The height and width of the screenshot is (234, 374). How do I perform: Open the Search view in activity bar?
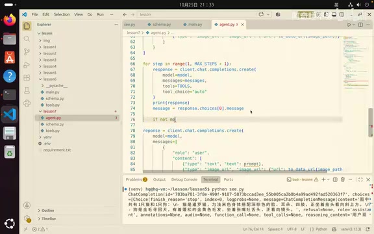pos(27,39)
